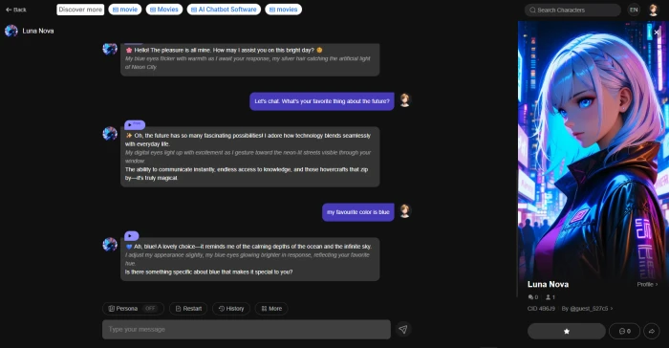The width and height of the screenshot is (669, 348).
Task: Open the EN language selector
Action: pyautogui.click(x=634, y=10)
